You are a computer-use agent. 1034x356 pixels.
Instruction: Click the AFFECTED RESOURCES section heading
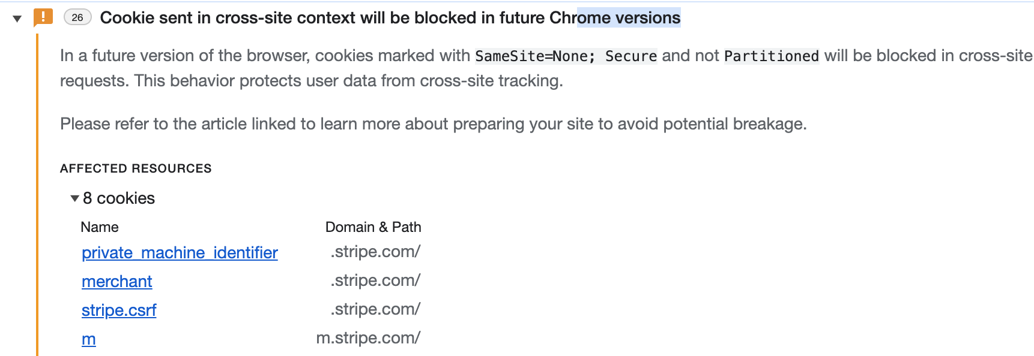136,168
